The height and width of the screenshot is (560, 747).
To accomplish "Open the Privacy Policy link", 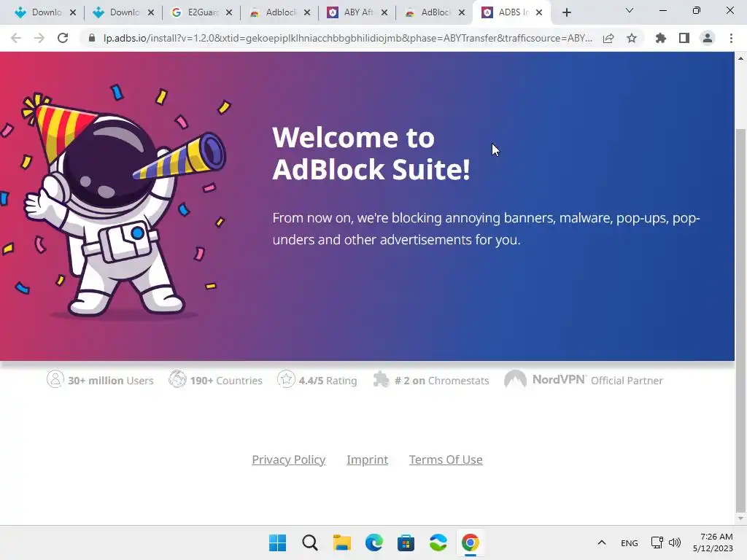I will coord(289,459).
